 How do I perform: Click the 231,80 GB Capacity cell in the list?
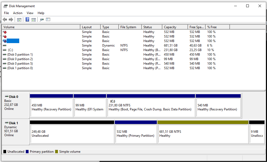pyautogui.click(x=171, y=50)
